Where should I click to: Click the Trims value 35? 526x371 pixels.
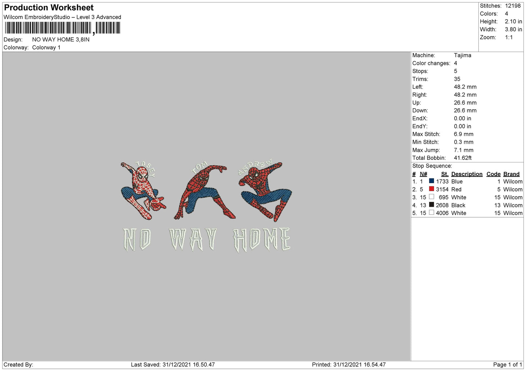click(x=457, y=79)
